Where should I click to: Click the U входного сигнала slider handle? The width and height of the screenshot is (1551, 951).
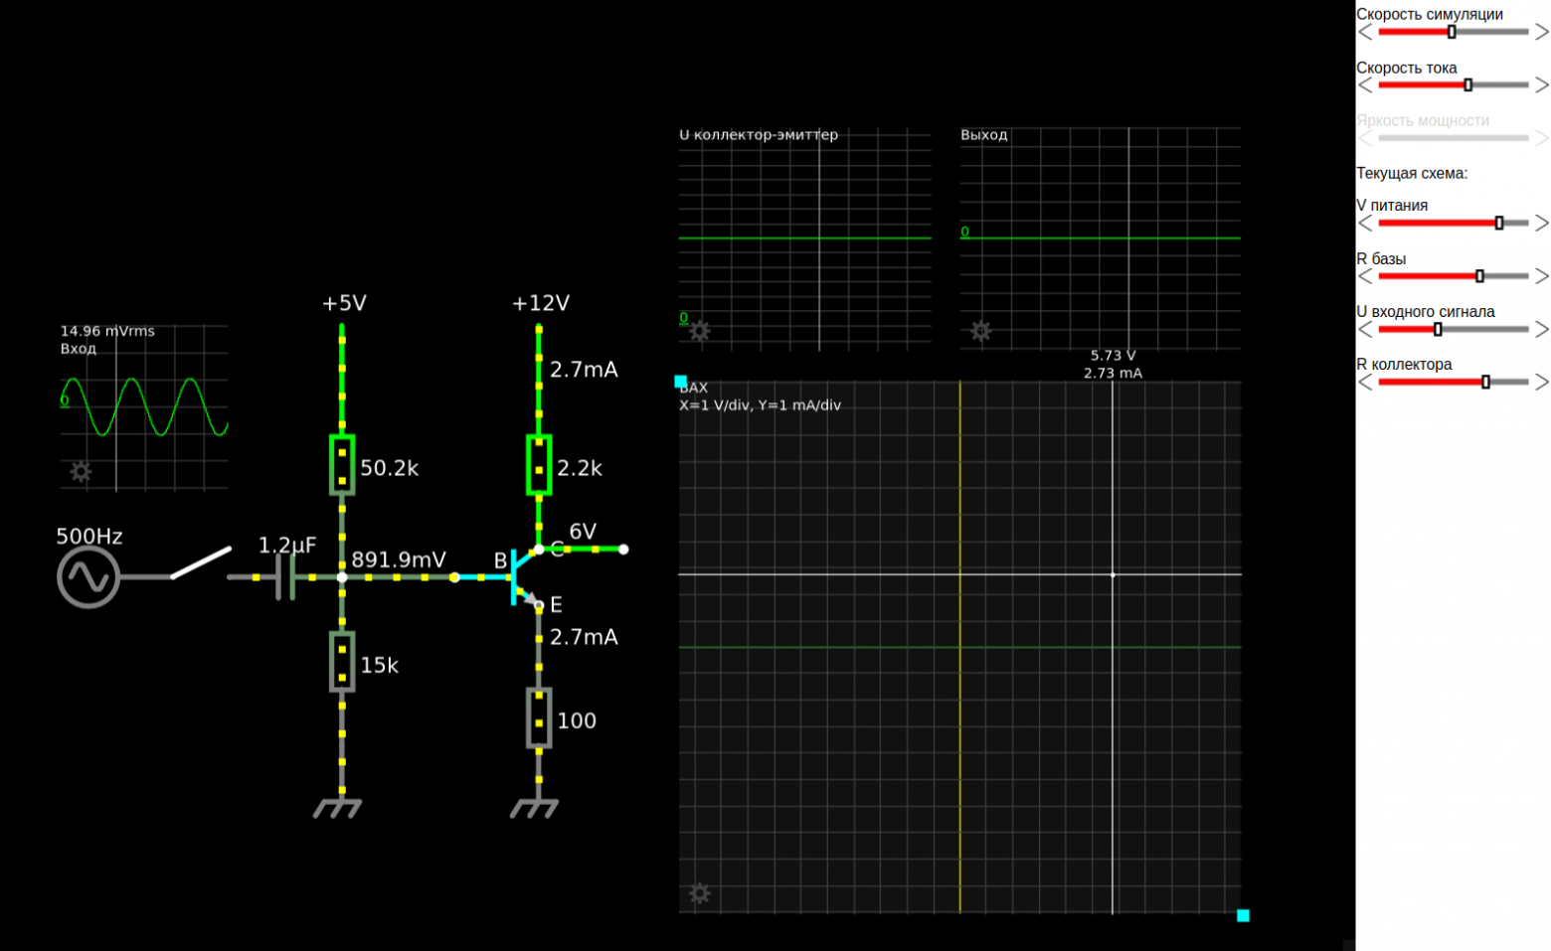[x=1438, y=329]
